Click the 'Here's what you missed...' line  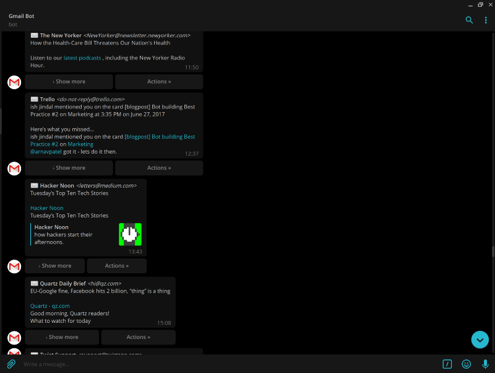[62, 129]
